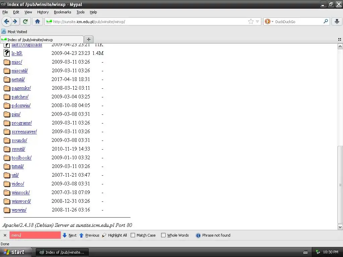The width and height of the screenshot is (343, 257).
Task: Toggle Highlight All in the find bar
Action: coord(115,235)
